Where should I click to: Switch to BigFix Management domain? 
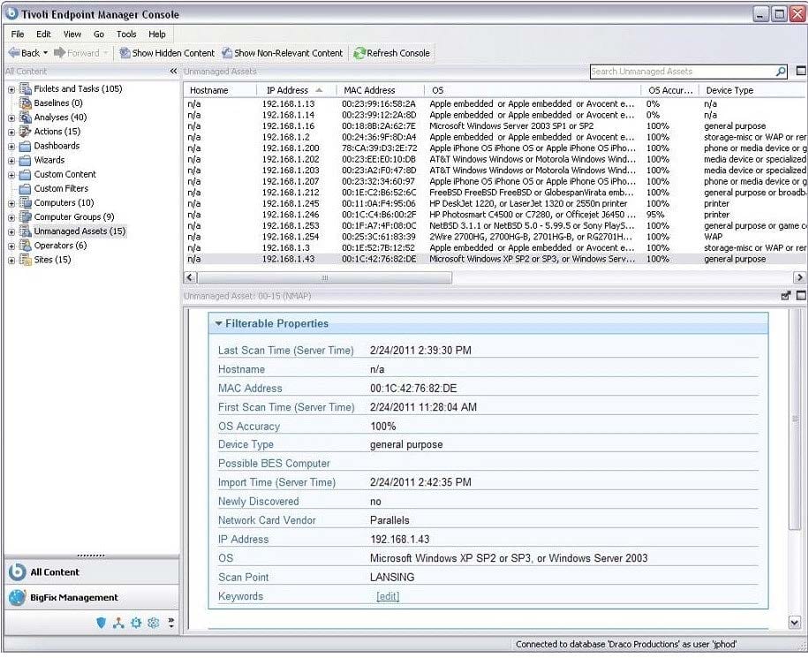click(x=91, y=598)
